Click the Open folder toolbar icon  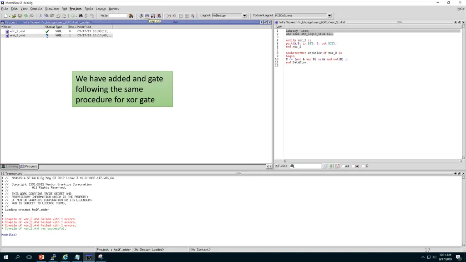[14, 16]
